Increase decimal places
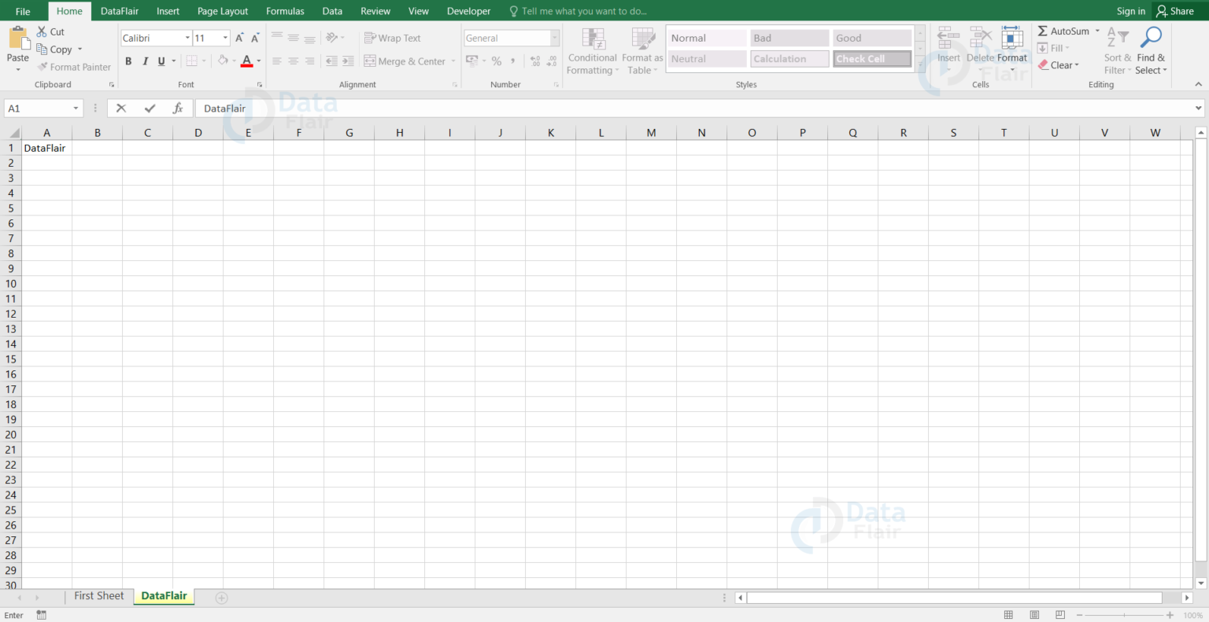This screenshot has width=1209, height=622. [x=535, y=61]
